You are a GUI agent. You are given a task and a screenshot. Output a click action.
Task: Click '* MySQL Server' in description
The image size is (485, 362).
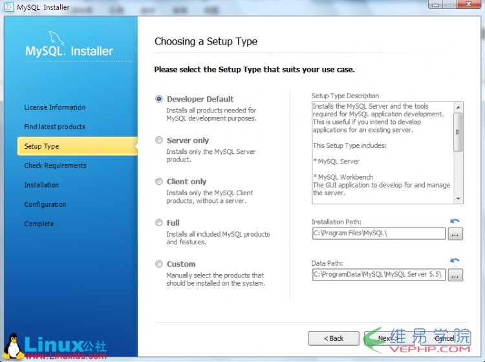tap(336, 162)
